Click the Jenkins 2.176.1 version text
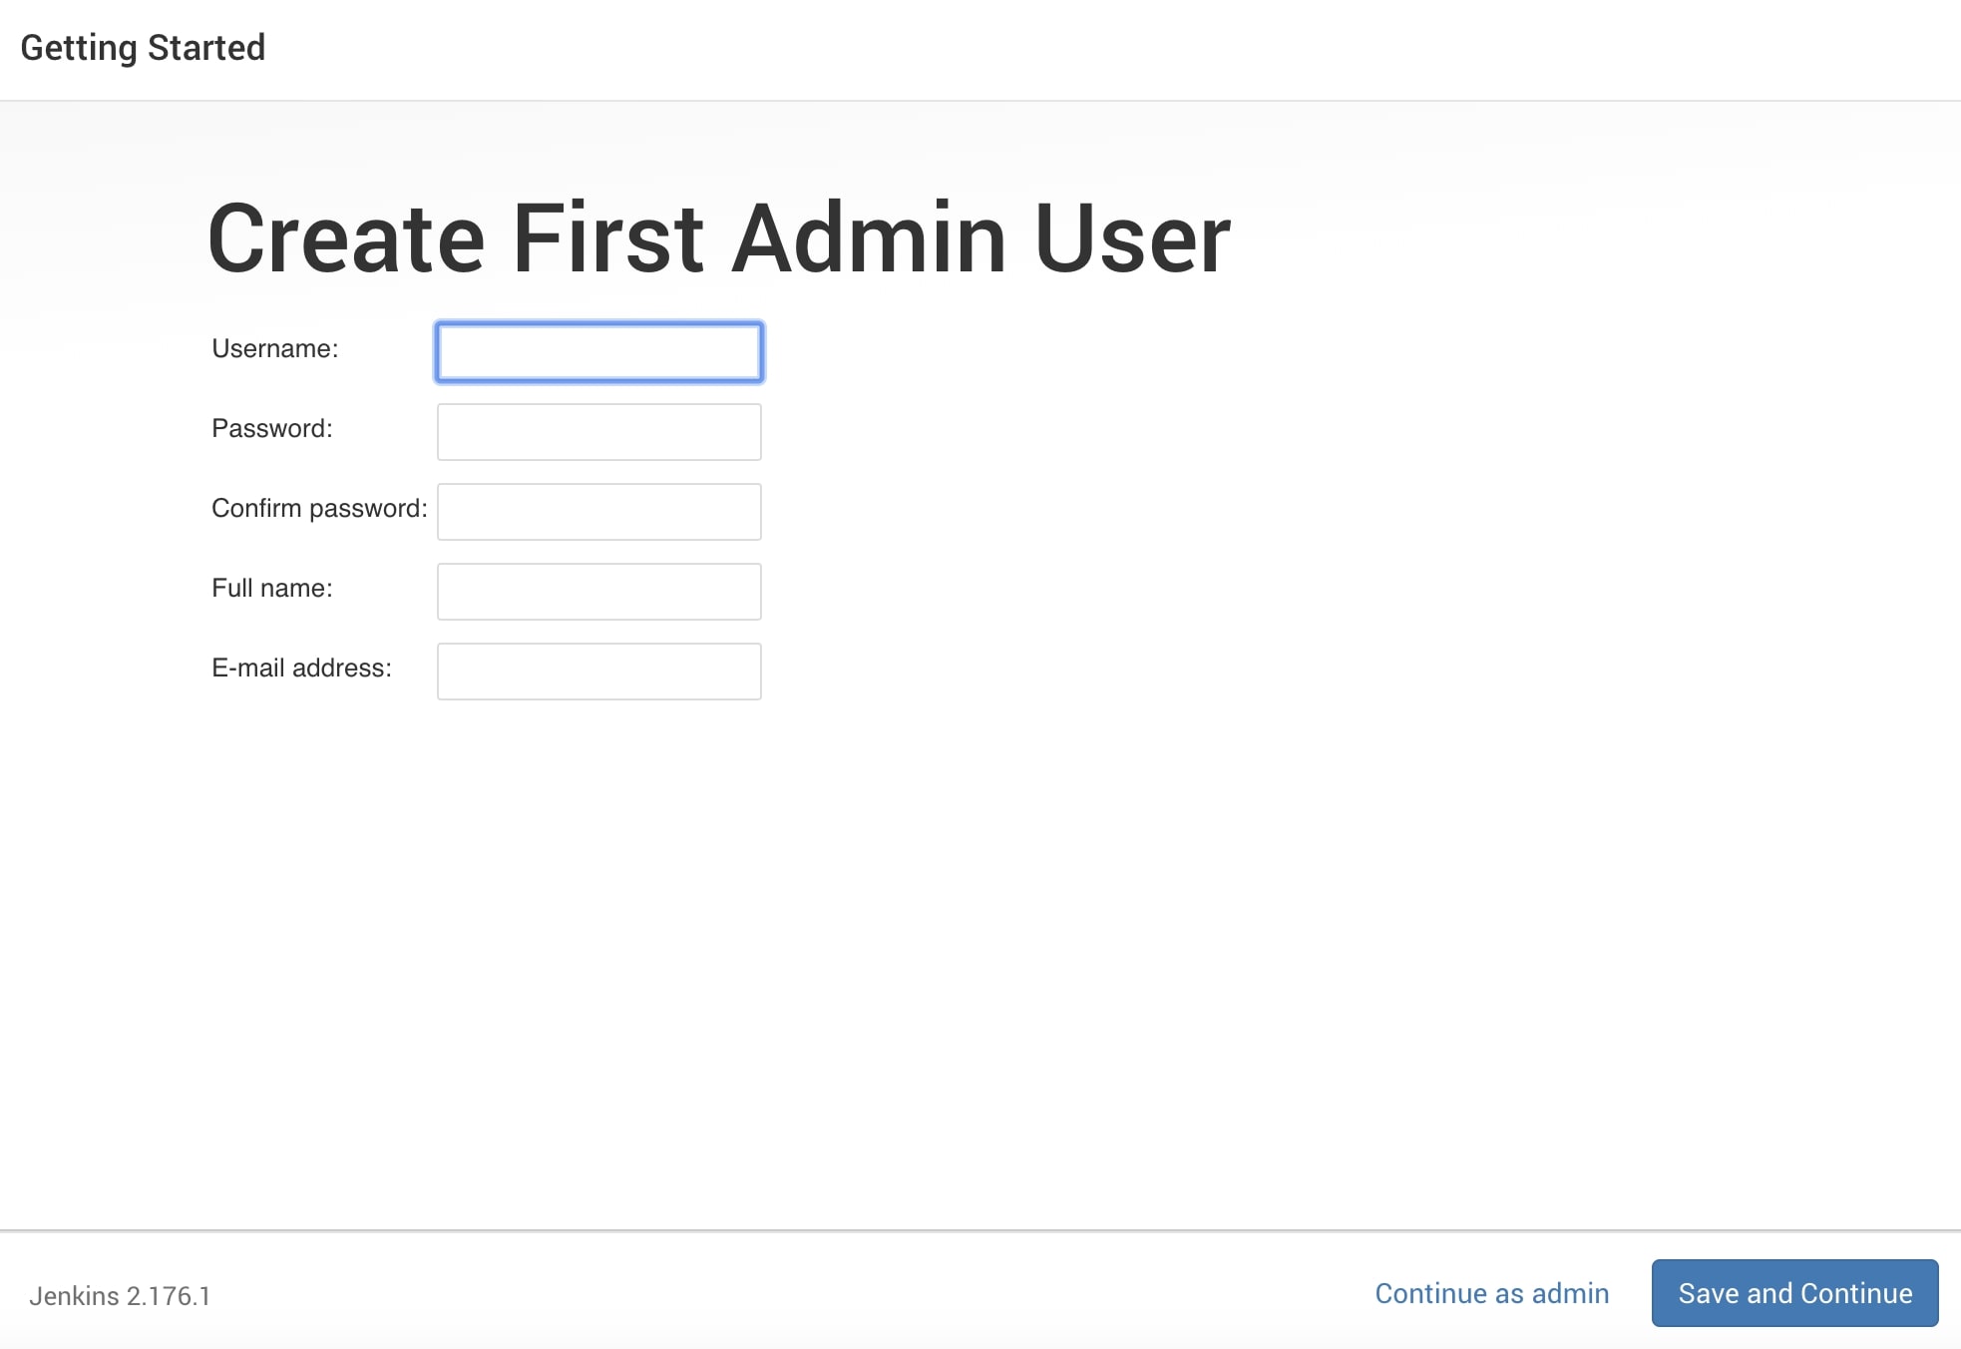Image resolution: width=1961 pixels, height=1349 pixels. click(120, 1295)
